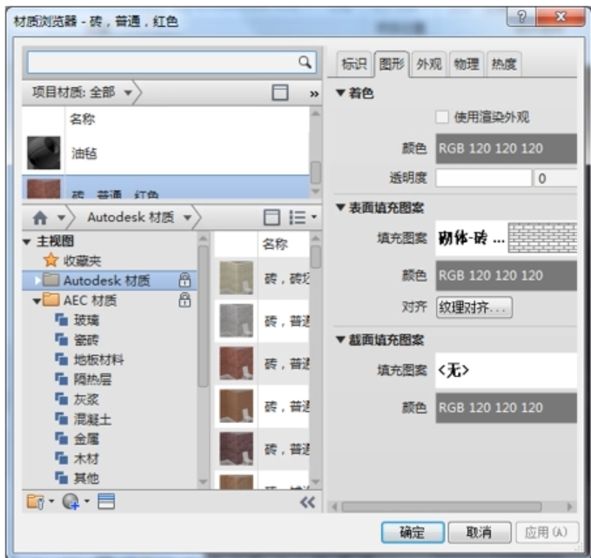Click the 取消 button
The width and height of the screenshot is (591, 558).
480,533
